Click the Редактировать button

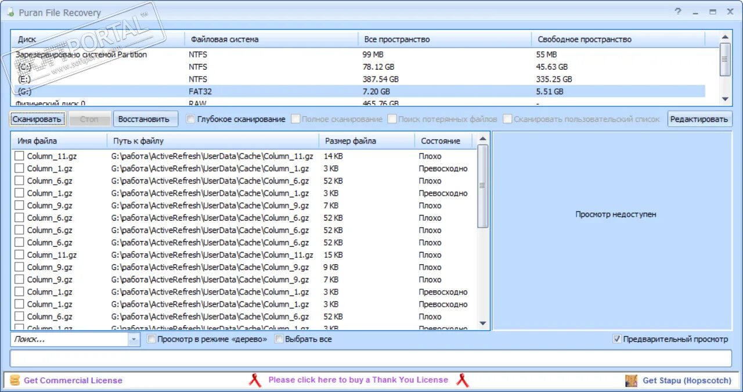[699, 119]
